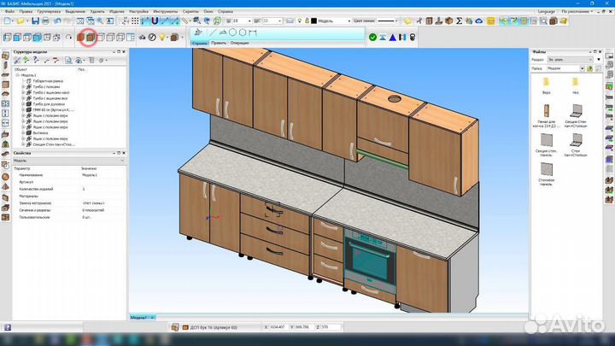Screen dimensions: 615x346
Task: Open the 'Инструменты' menu
Action: 165,10
